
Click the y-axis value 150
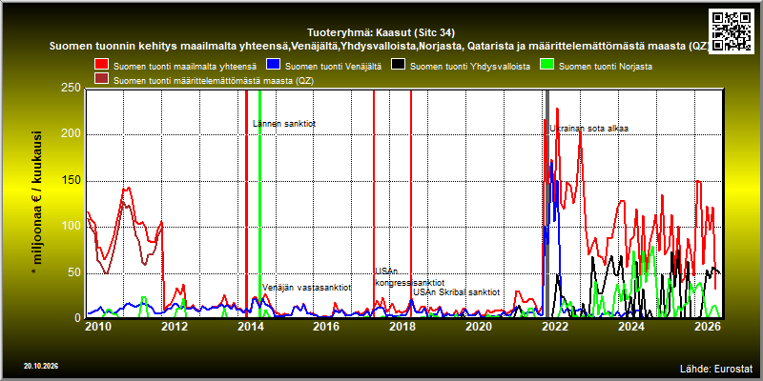click(72, 181)
